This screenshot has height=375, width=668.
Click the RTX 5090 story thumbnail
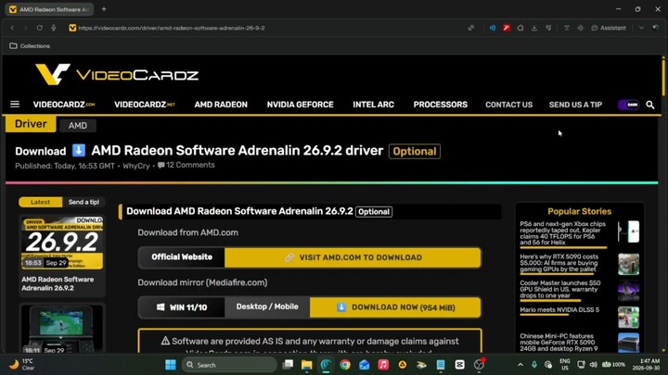tap(628, 264)
